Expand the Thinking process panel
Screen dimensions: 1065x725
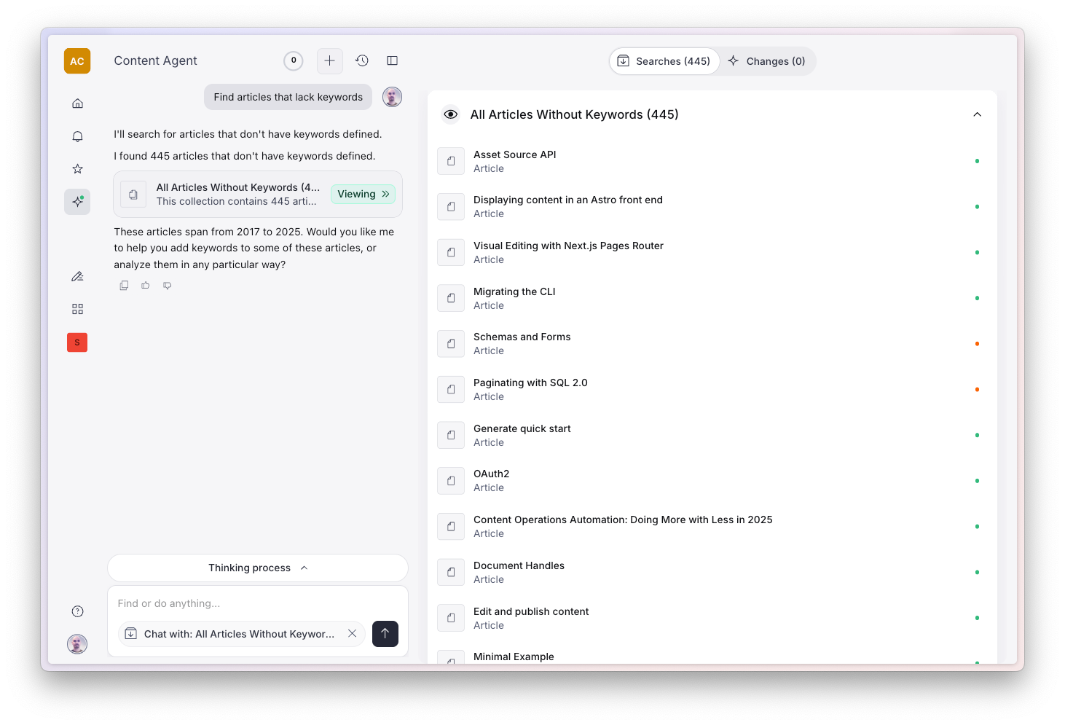[x=258, y=568]
